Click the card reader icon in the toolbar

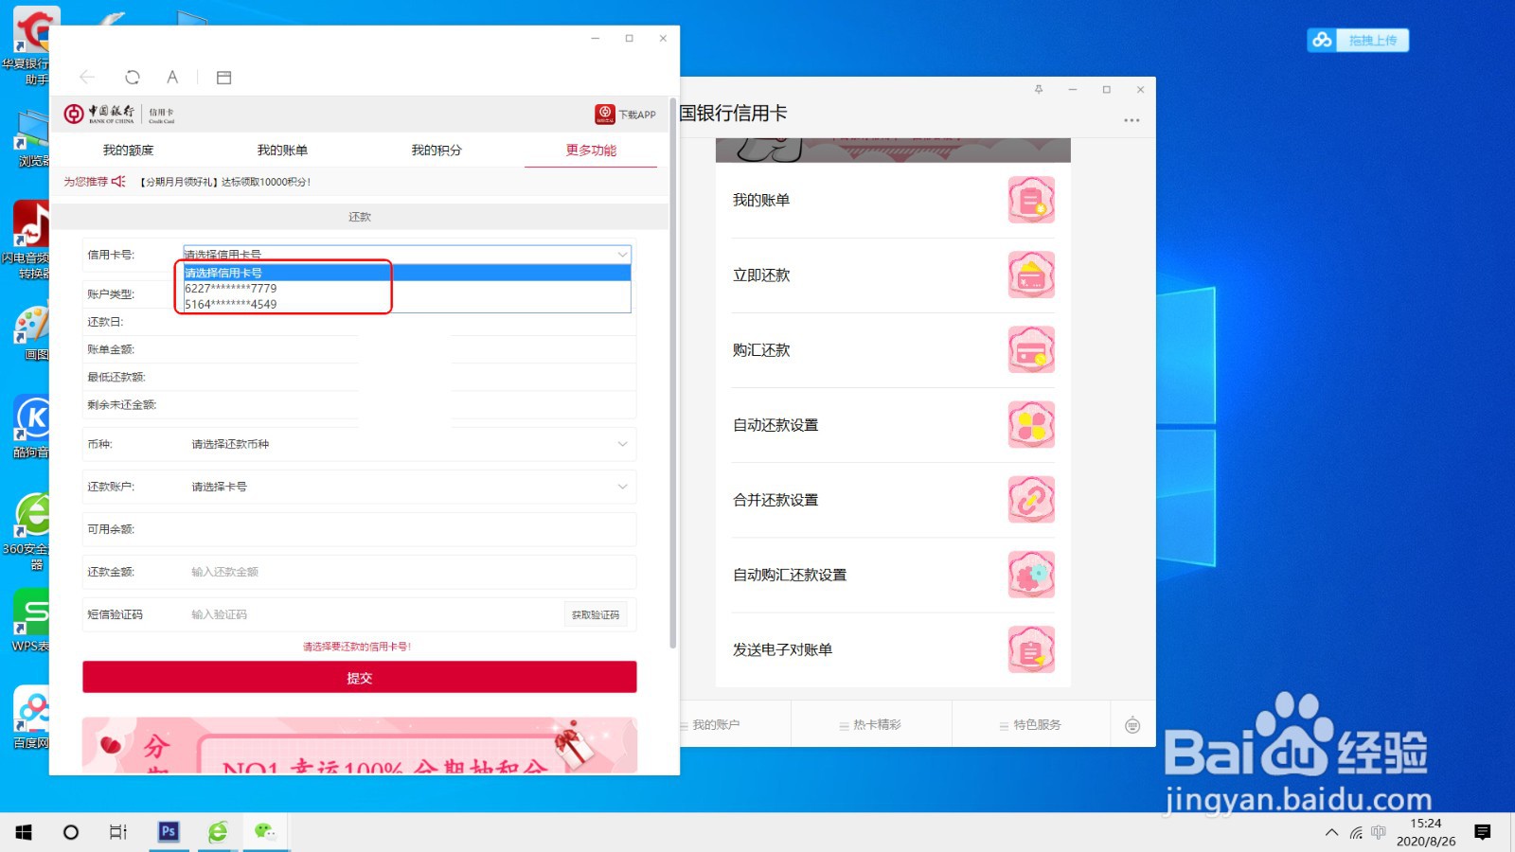223,77
